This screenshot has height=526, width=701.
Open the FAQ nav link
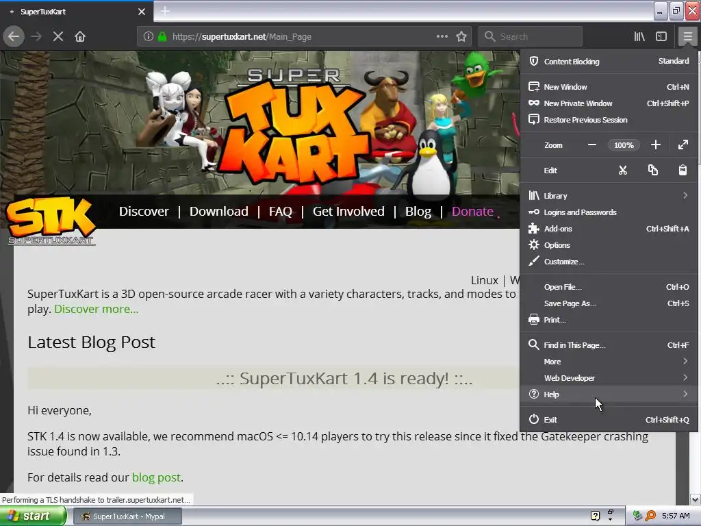tap(280, 211)
